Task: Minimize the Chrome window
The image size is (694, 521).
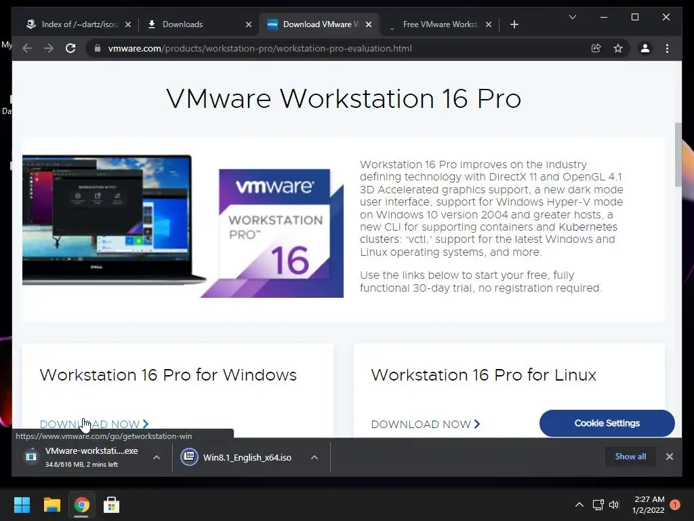Action: [604, 17]
